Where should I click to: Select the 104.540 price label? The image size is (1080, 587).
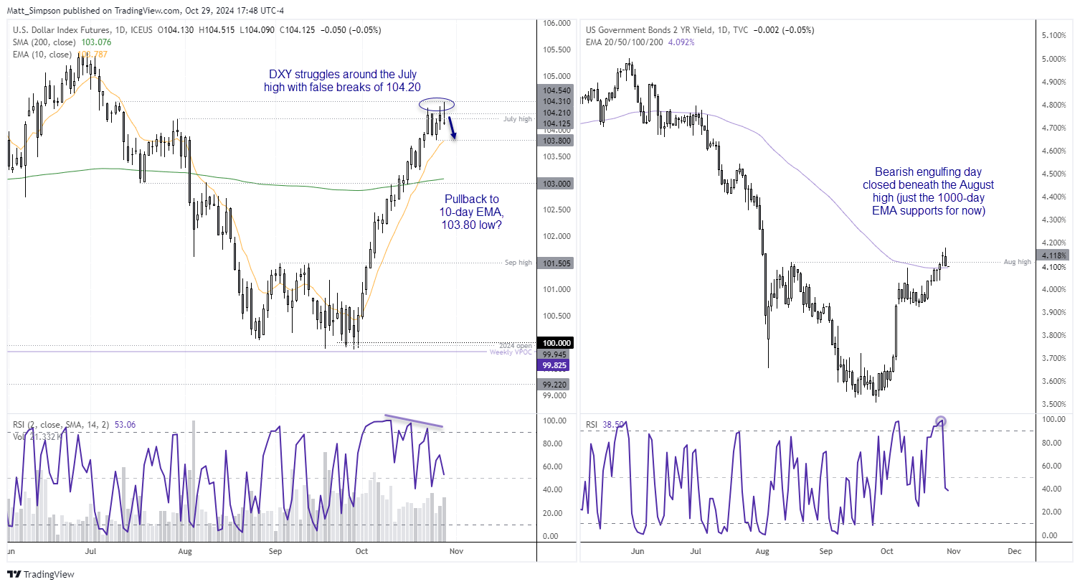click(x=556, y=90)
